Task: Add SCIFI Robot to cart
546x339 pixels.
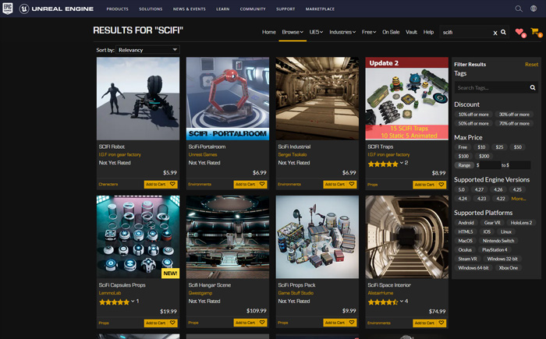Action: (156, 184)
